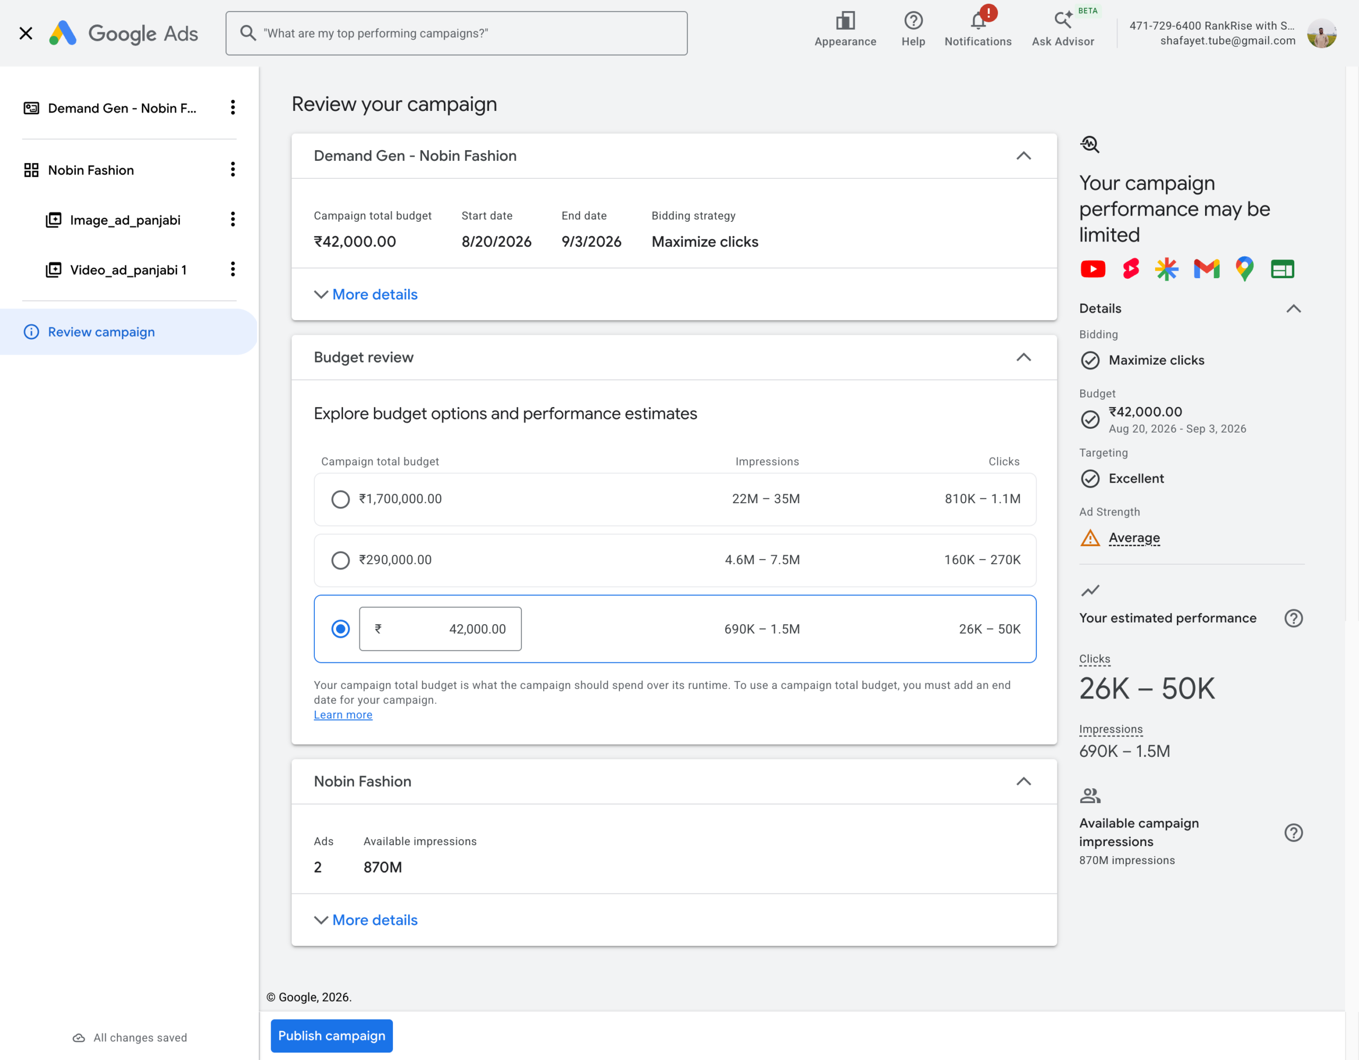Screen dimensions: 1359x1060
Task: Open help for Your estimated performance
Action: point(1294,618)
